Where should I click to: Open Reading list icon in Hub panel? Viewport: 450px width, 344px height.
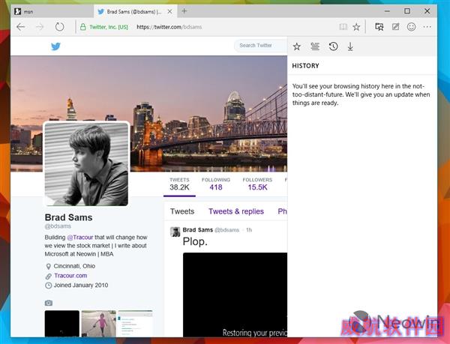pos(315,46)
